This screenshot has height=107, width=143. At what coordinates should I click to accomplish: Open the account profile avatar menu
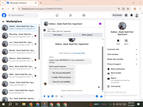[x=137, y=15]
